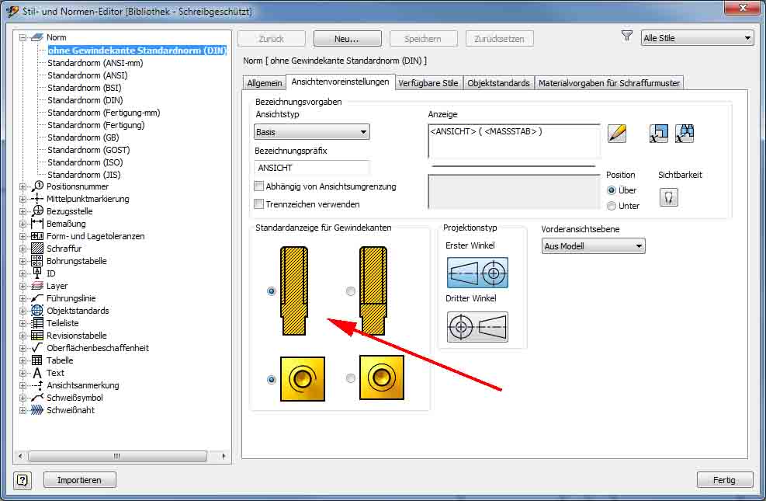Click the Positionsnummer balloon icon
The height and width of the screenshot is (501, 766).
click(37, 186)
